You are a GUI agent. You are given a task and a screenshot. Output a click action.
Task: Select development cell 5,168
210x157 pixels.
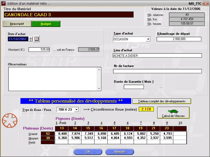point(101,138)
